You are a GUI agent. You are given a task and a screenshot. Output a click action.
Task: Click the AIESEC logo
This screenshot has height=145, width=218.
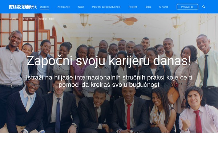23,7
